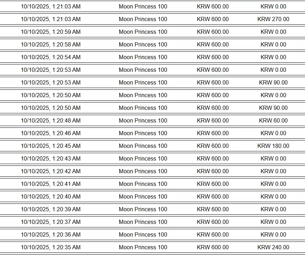
Task: Select the 1:20:36 AM timestamp
Action: pos(50,234)
